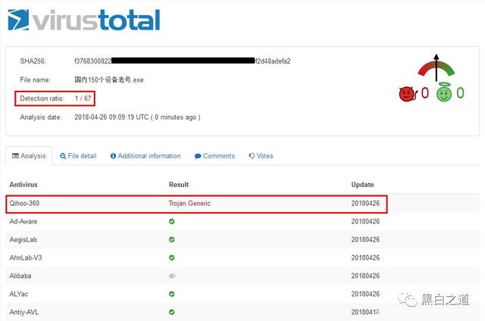Open the Additional information tab
485x321 pixels.
click(x=145, y=156)
